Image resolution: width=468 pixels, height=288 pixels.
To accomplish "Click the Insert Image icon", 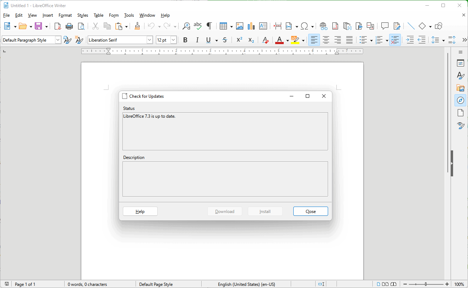I will (x=240, y=26).
